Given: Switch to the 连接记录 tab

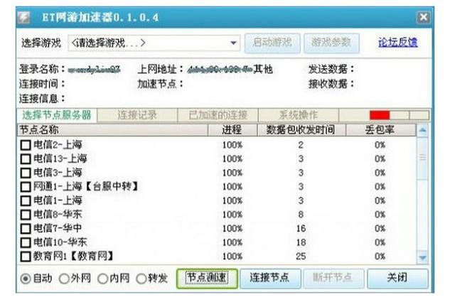Looking at the screenshot, I should click(x=137, y=115).
